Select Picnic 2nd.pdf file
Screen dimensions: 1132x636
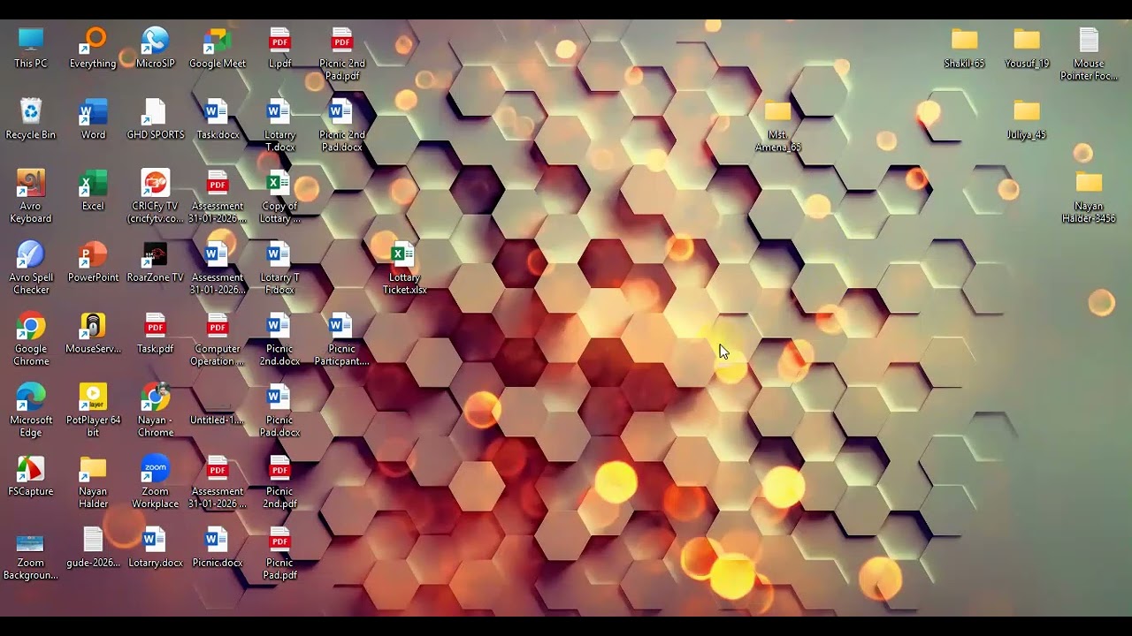tap(279, 481)
